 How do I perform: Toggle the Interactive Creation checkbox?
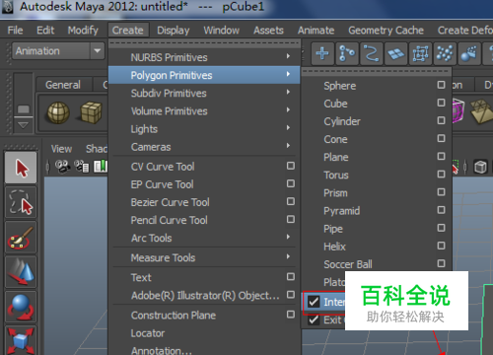[314, 302]
